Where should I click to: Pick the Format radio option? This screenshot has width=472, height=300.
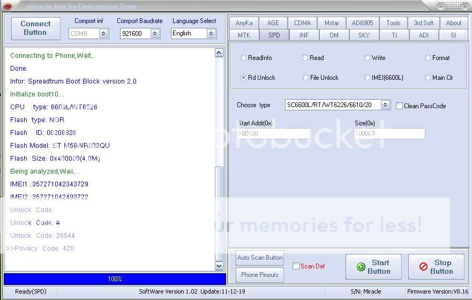pos(437,57)
